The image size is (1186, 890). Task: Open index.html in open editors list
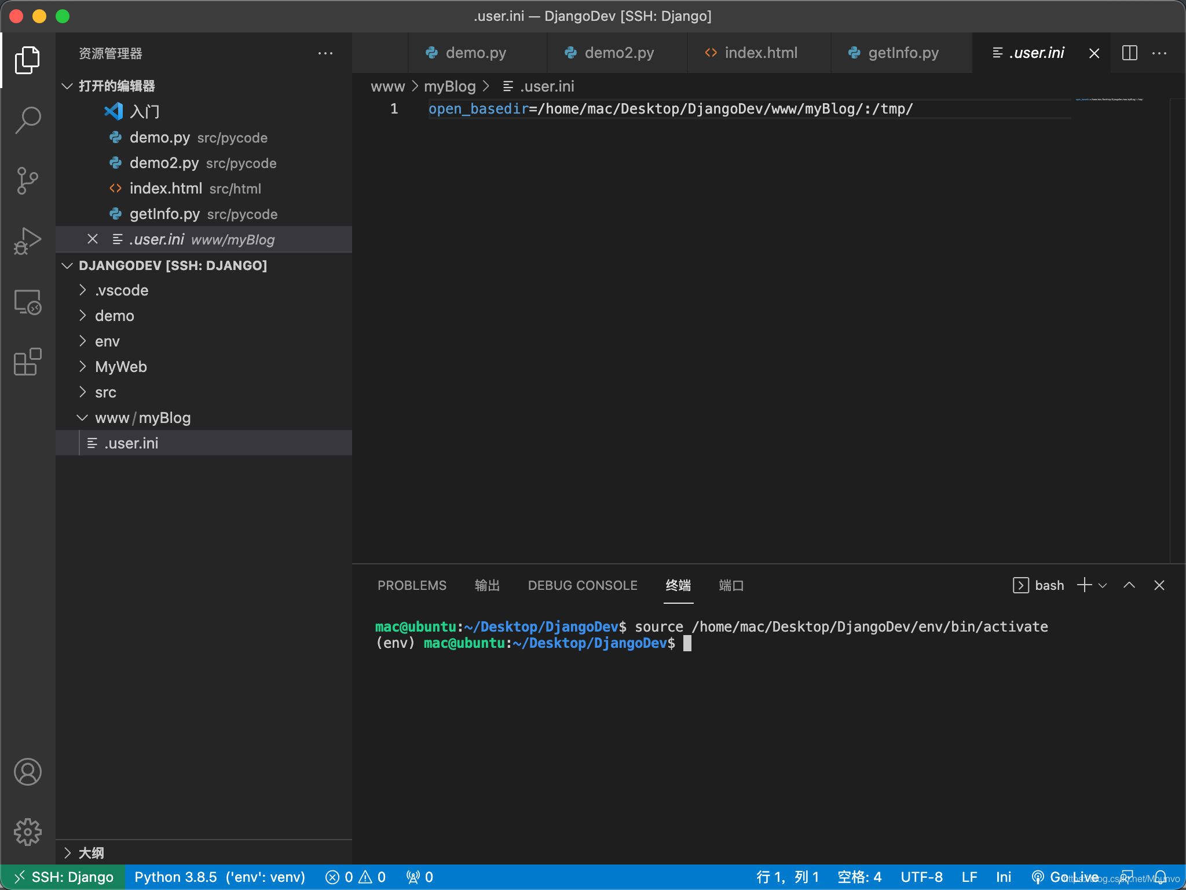point(204,188)
